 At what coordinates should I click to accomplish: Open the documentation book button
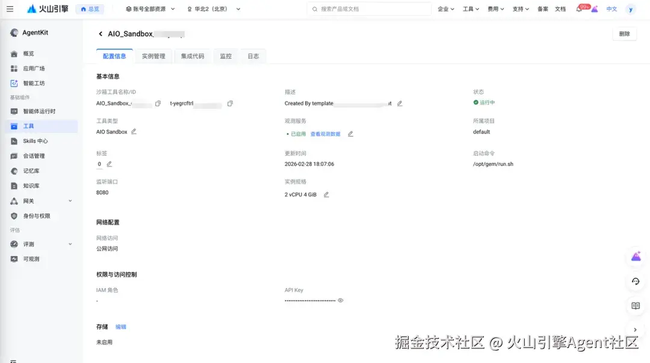(x=636, y=306)
